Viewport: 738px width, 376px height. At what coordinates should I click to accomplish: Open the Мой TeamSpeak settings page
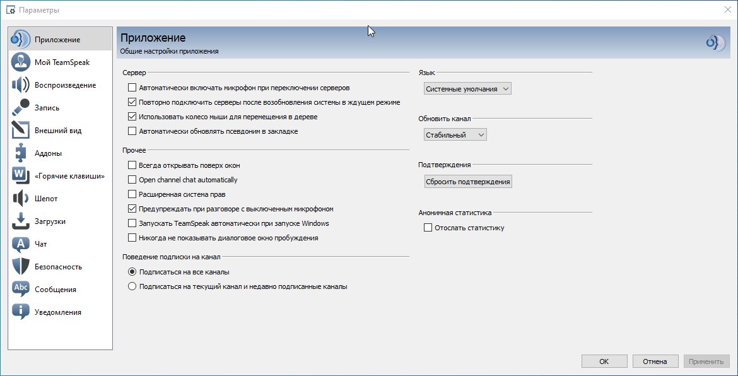pyautogui.click(x=61, y=62)
